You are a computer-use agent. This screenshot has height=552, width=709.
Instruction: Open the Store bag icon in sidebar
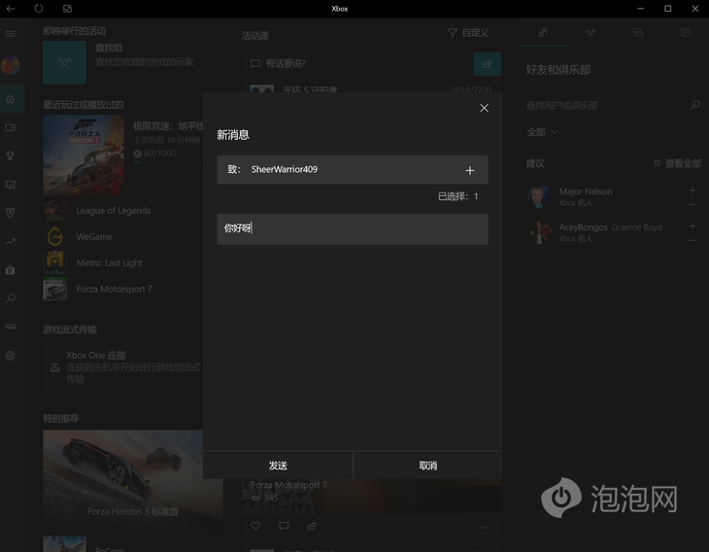[11, 270]
